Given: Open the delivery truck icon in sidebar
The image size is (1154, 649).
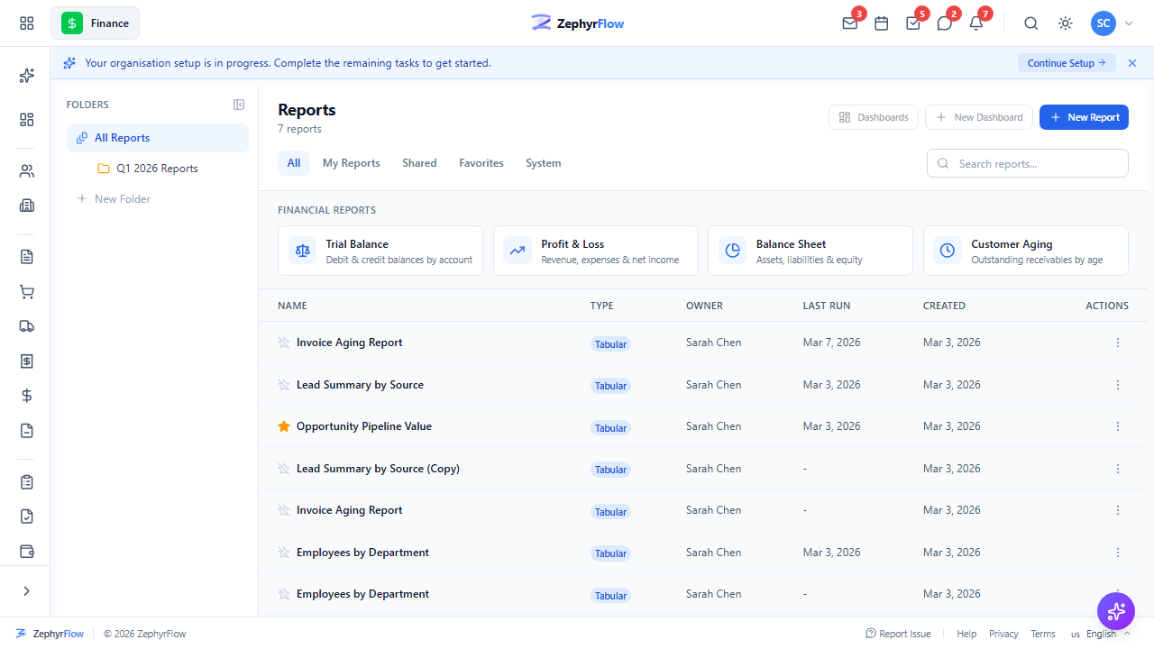Looking at the screenshot, I should [26, 326].
